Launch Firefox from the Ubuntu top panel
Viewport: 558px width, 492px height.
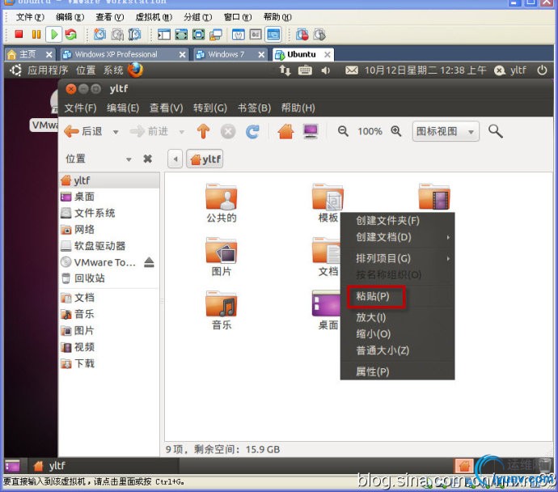coord(135,70)
